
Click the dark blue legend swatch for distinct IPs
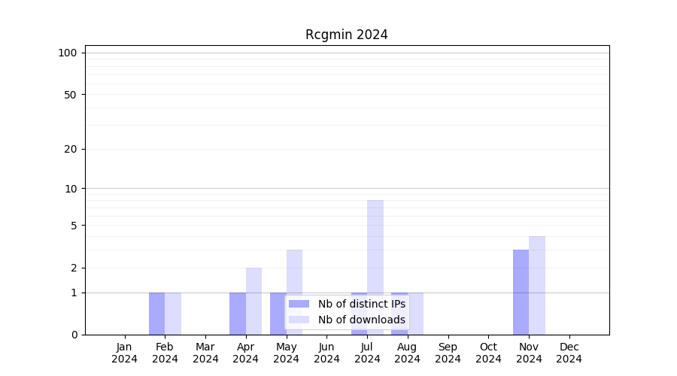click(299, 304)
